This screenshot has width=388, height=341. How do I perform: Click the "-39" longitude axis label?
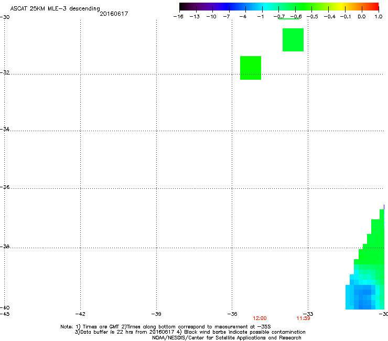pos(156,314)
